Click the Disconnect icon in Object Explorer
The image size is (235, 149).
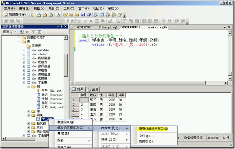[x=22, y=32]
